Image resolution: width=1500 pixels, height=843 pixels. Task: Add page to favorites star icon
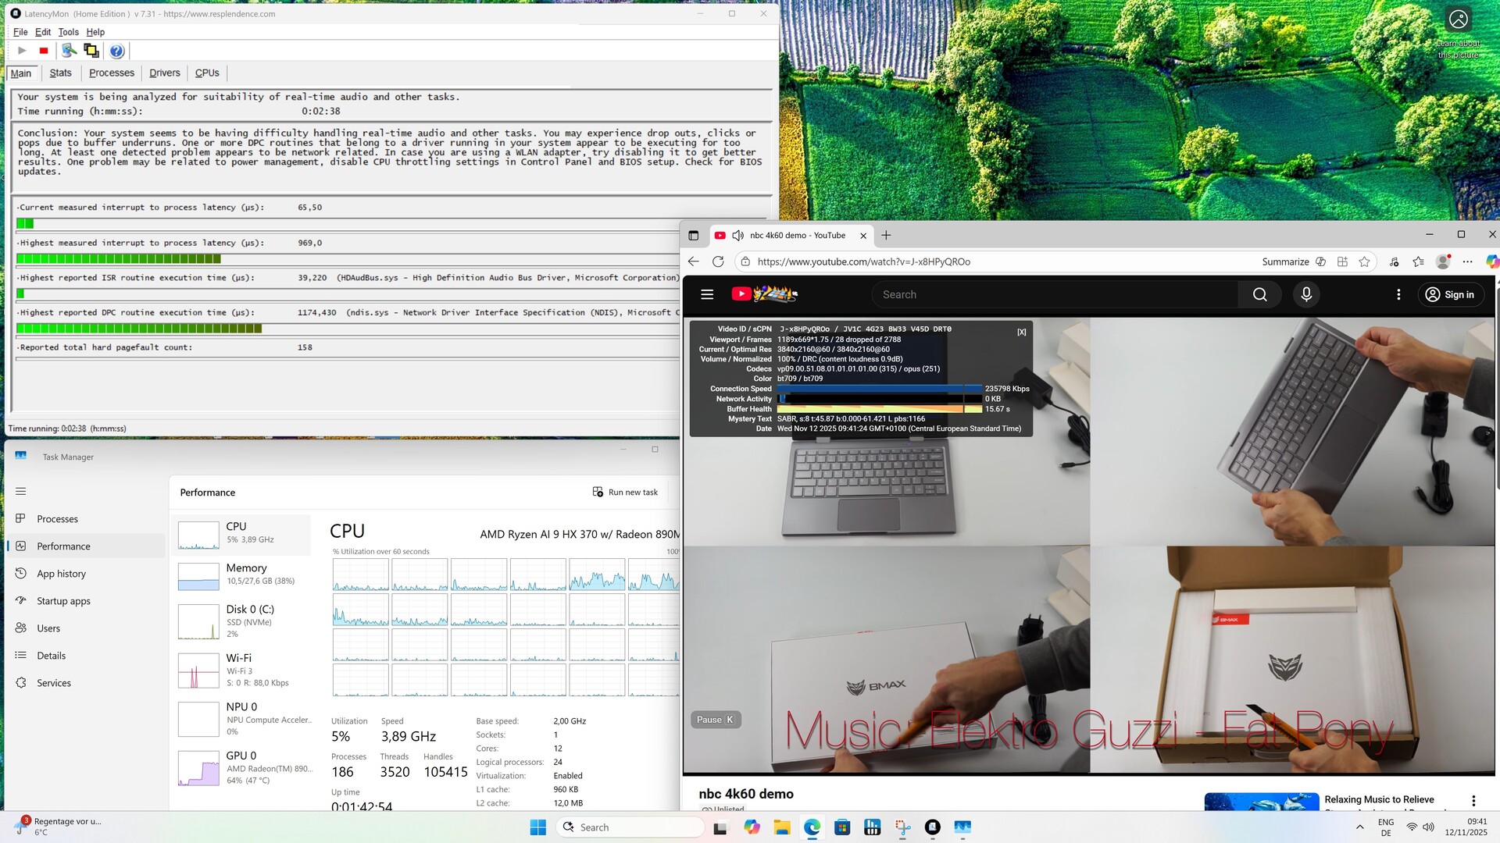point(1364,261)
